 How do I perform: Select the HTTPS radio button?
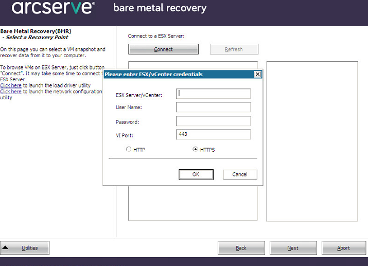[x=195, y=149]
